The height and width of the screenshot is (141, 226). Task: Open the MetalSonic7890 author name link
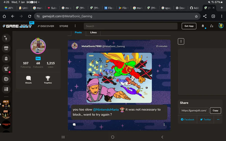(x=91, y=46)
